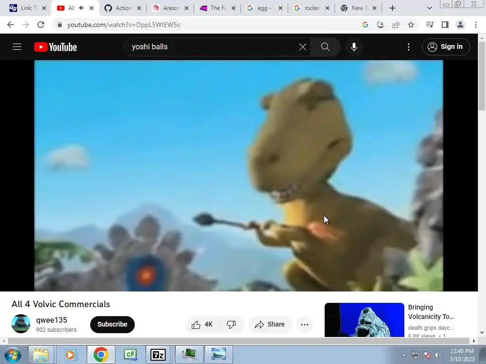Share the Volvic Commercials video
This screenshot has width=486, height=364.
pos(270,324)
